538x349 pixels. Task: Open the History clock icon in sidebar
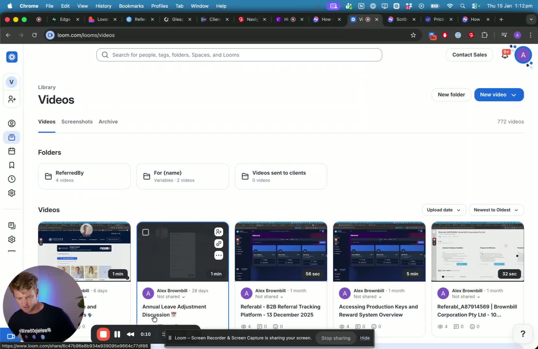pyautogui.click(x=12, y=179)
